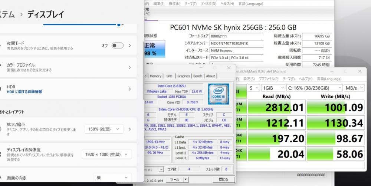Go back to the システム breadcrumb in Settings
Image resolution: width=371 pixels, height=186 pixels.
(7, 14)
